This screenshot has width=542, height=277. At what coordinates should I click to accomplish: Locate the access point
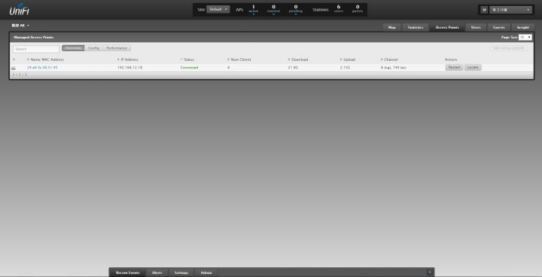(473, 68)
